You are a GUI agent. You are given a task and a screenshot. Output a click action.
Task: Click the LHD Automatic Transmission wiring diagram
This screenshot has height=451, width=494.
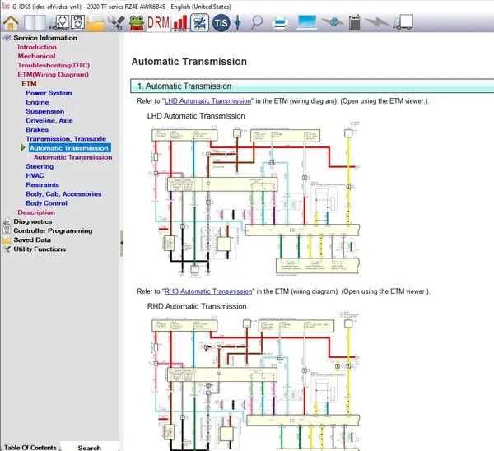tap(256, 199)
